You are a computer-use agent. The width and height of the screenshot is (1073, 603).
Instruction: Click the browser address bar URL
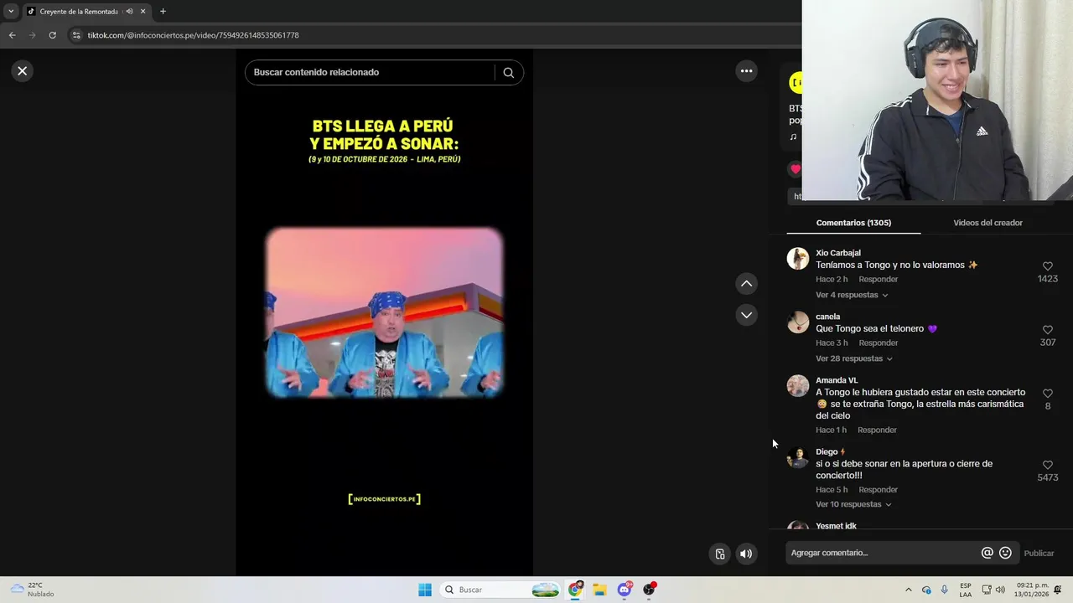pos(193,35)
